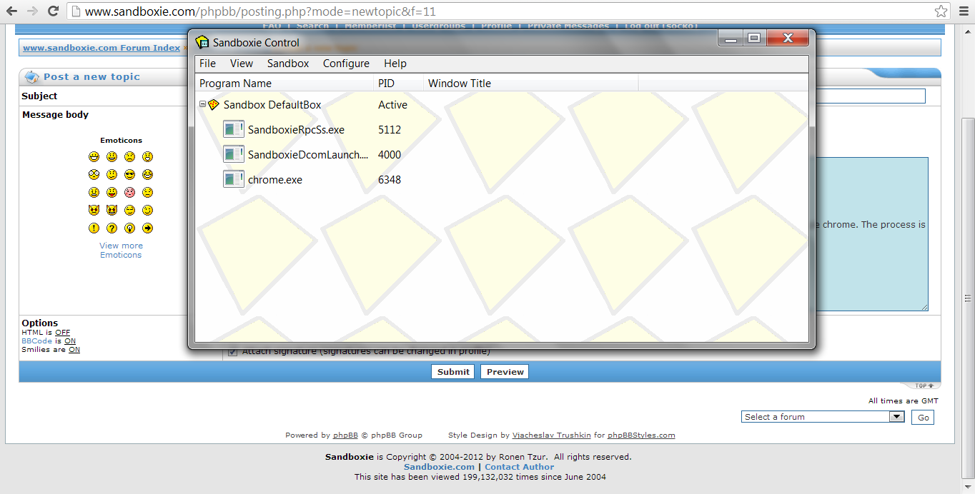Screen dimensions: 975x494
Task: Insert the Twisted Evil grinning devil emoticon
Action: point(112,210)
